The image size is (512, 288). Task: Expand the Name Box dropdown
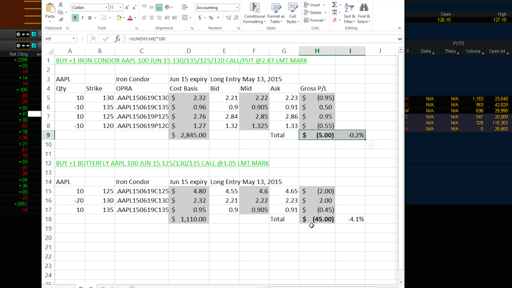(74, 39)
